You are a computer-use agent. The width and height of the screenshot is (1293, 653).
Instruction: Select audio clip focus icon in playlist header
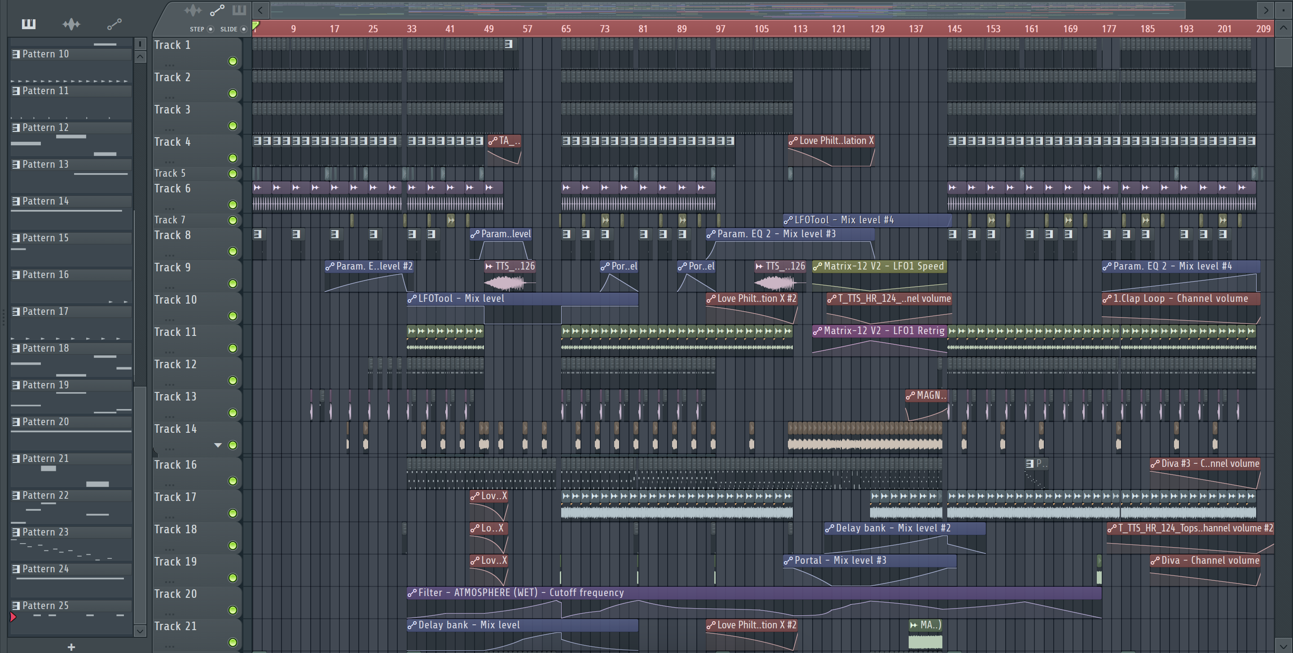tap(193, 10)
